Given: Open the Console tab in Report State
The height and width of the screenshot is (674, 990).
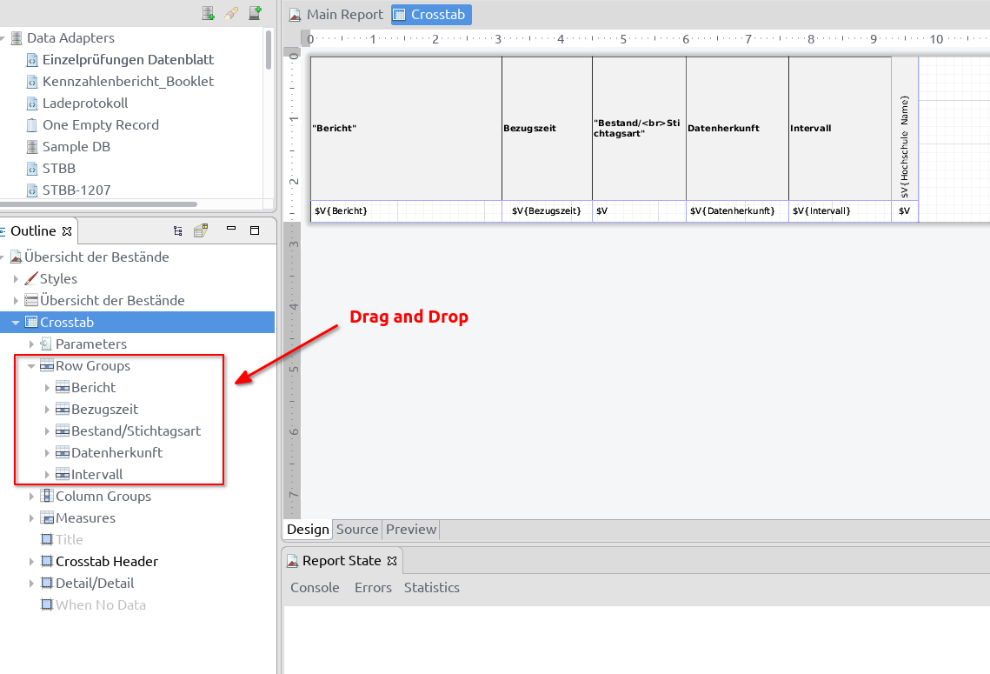Looking at the screenshot, I should (315, 588).
